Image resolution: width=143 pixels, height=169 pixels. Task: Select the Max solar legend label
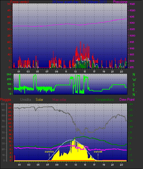[x=59, y=100]
